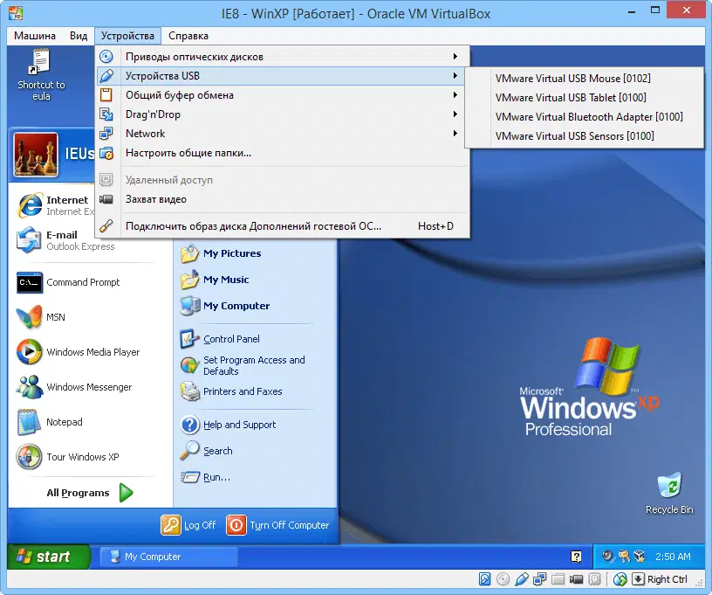Click the USB devices icon in VirtualBox status bar
The width and height of the screenshot is (712, 595).
[522, 579]
